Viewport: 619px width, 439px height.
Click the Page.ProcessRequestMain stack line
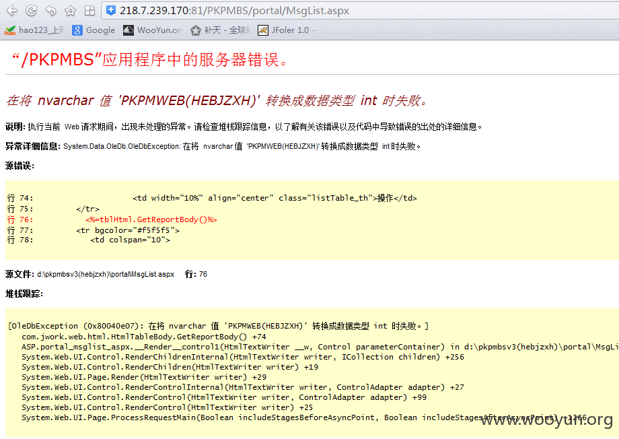pos(304,417)
